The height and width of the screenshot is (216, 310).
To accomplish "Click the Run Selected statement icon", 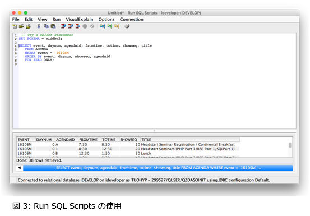I will [x=78, y=26].
